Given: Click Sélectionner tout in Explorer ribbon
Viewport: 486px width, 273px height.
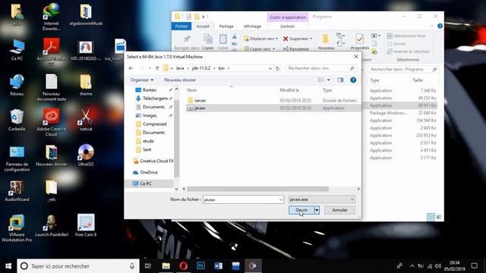Looking at the screenshot, I should tap(406, 36).
